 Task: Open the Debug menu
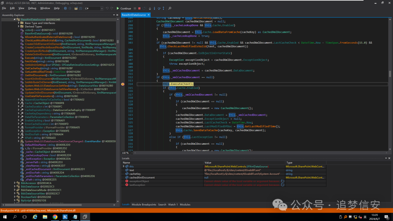click(x=32, y=8)
